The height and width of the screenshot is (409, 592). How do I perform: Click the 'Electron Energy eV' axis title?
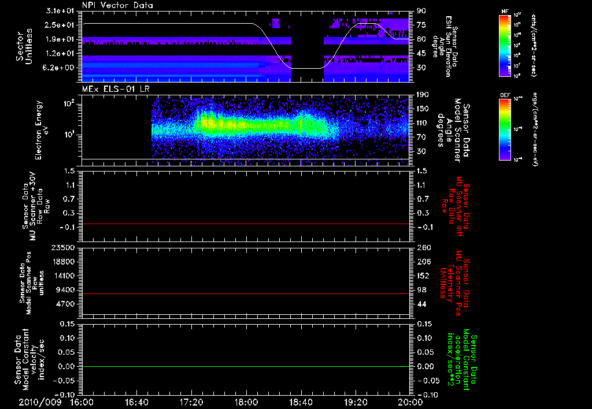43,130
